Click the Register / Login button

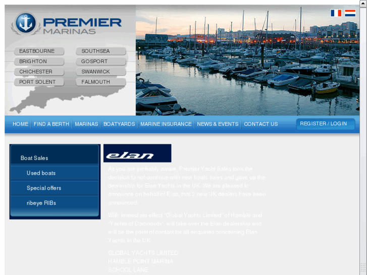pos(326,124)
